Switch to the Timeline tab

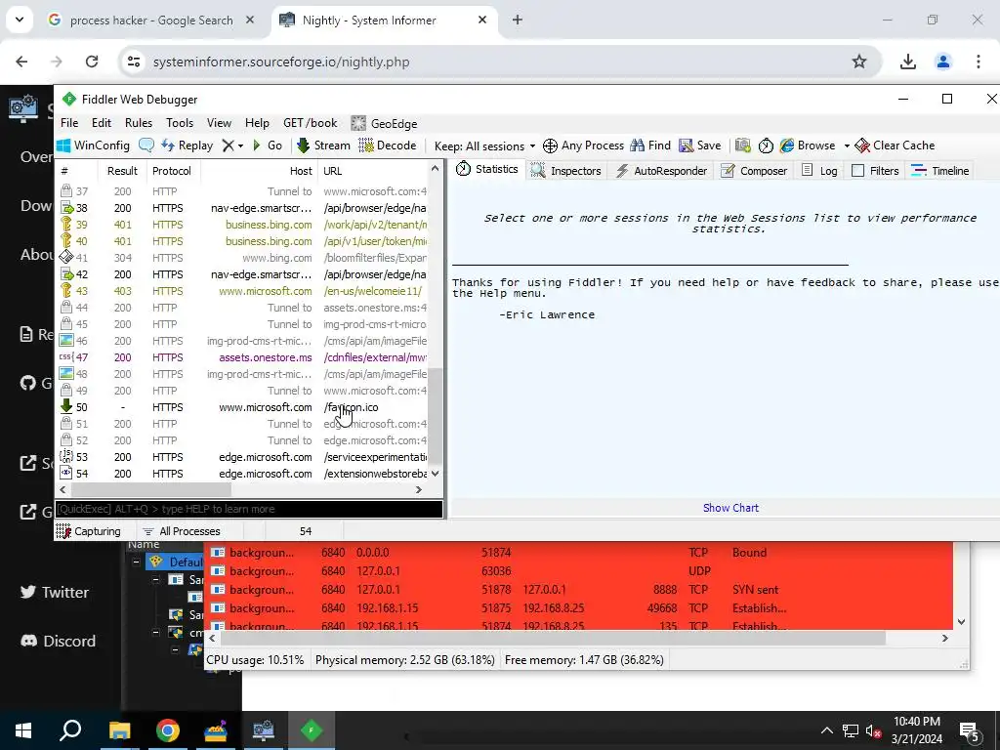coord(940,170)
